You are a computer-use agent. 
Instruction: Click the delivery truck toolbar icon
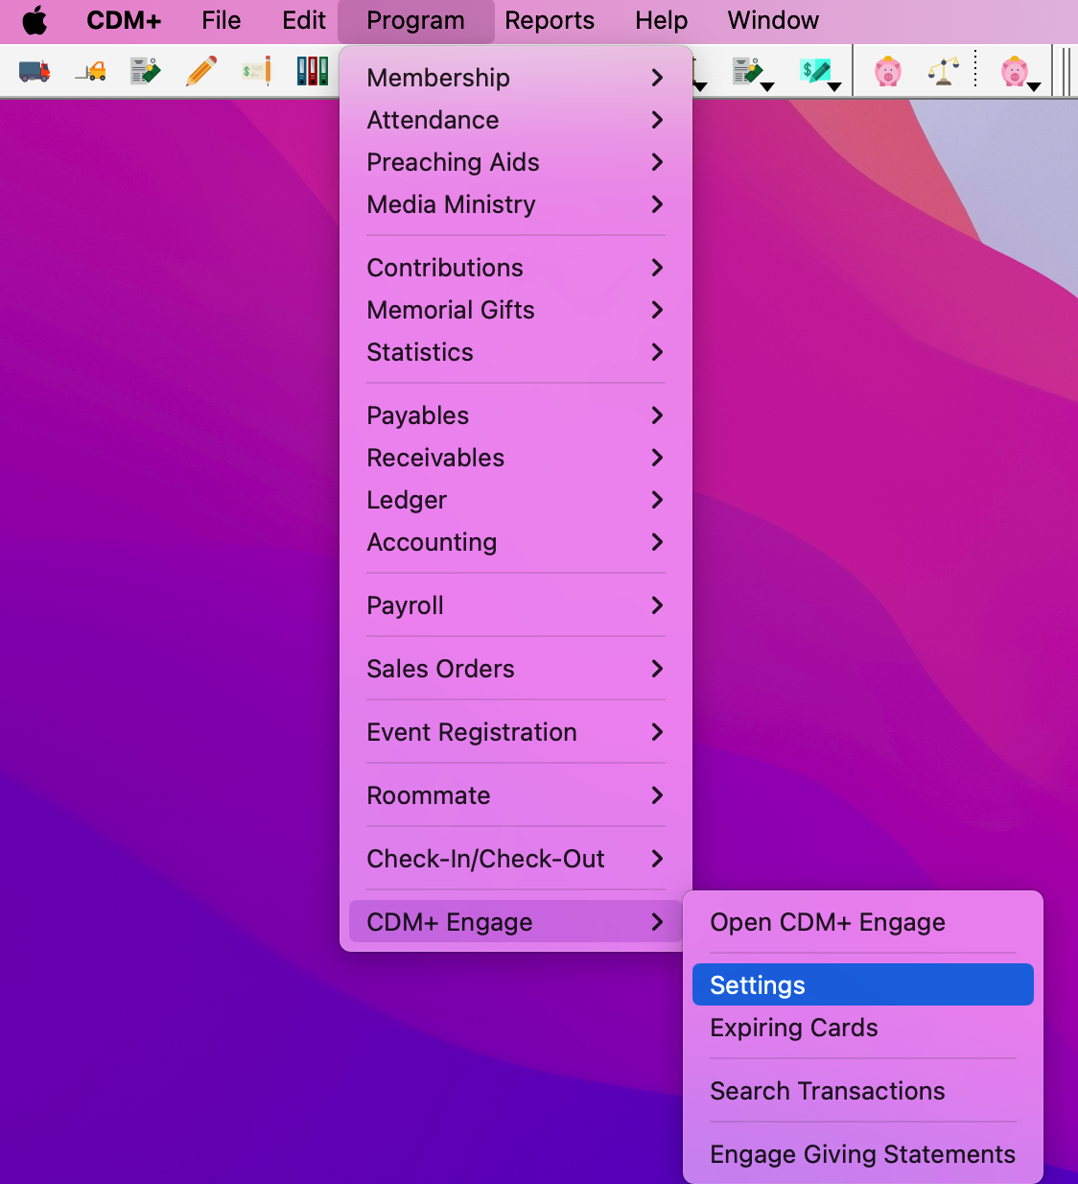tap(35, 71)
